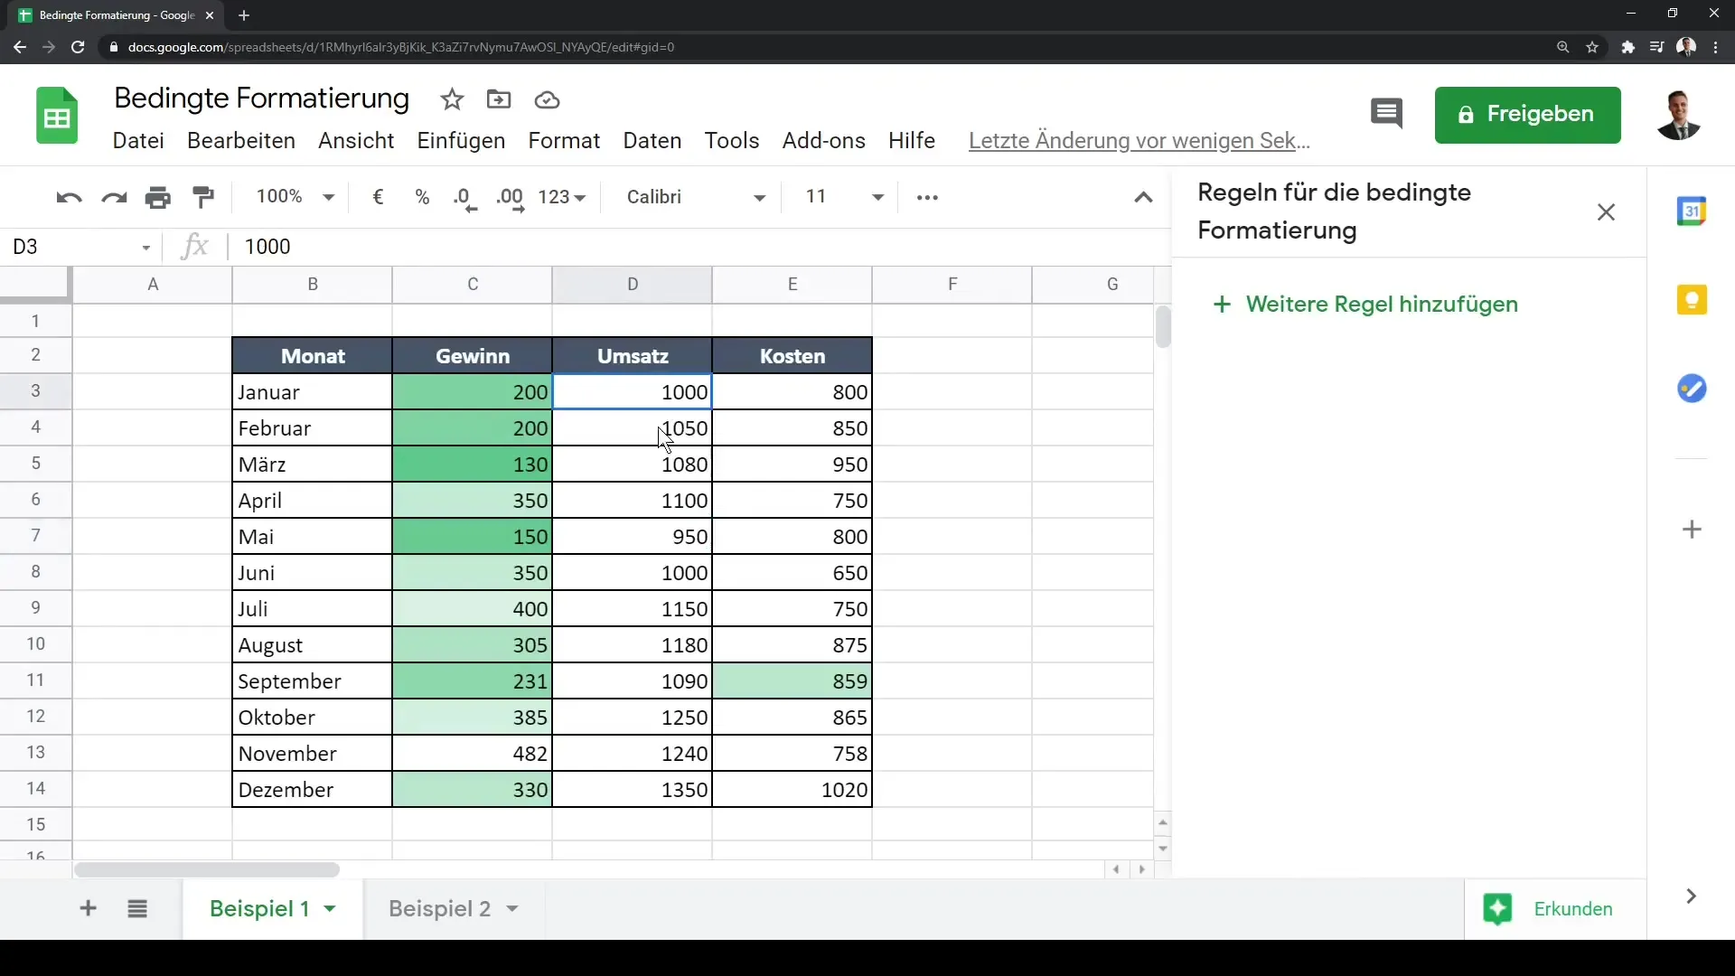The image size is (1735, 976).
Task: Open Google Keep side panel icon
Action: coord(1692,300)
